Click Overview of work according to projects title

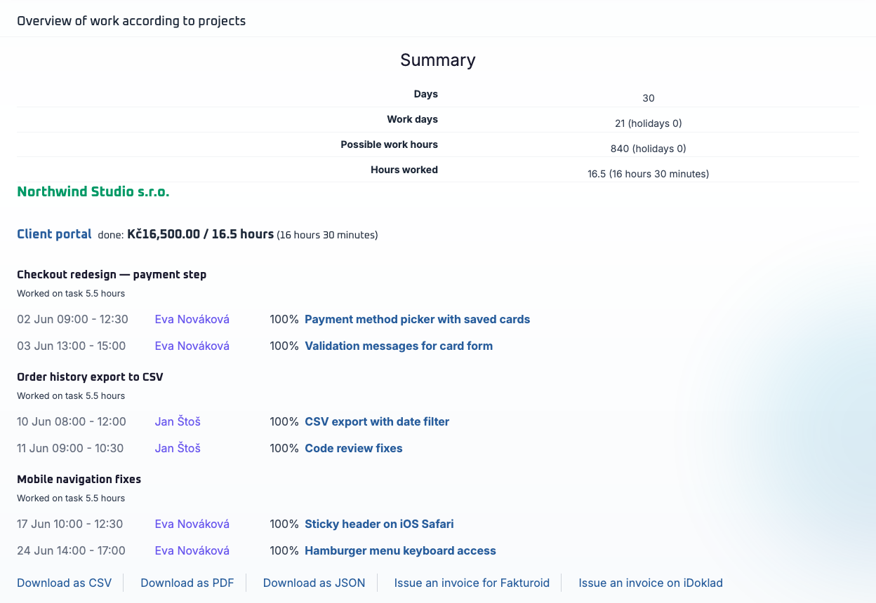(131, 20)
